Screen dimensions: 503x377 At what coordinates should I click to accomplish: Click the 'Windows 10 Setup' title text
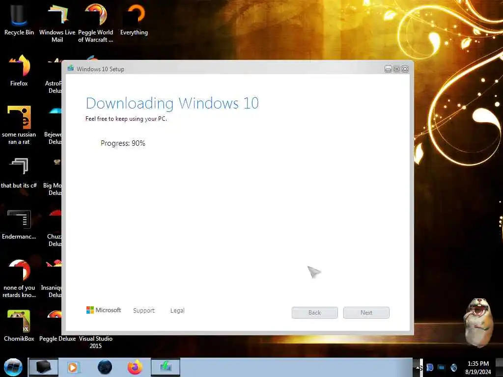click(100, 69)
